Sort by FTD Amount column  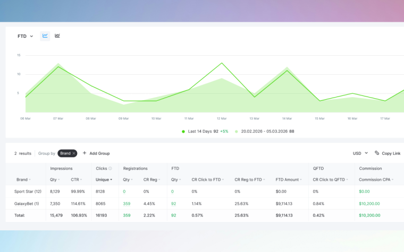[289, 179]
